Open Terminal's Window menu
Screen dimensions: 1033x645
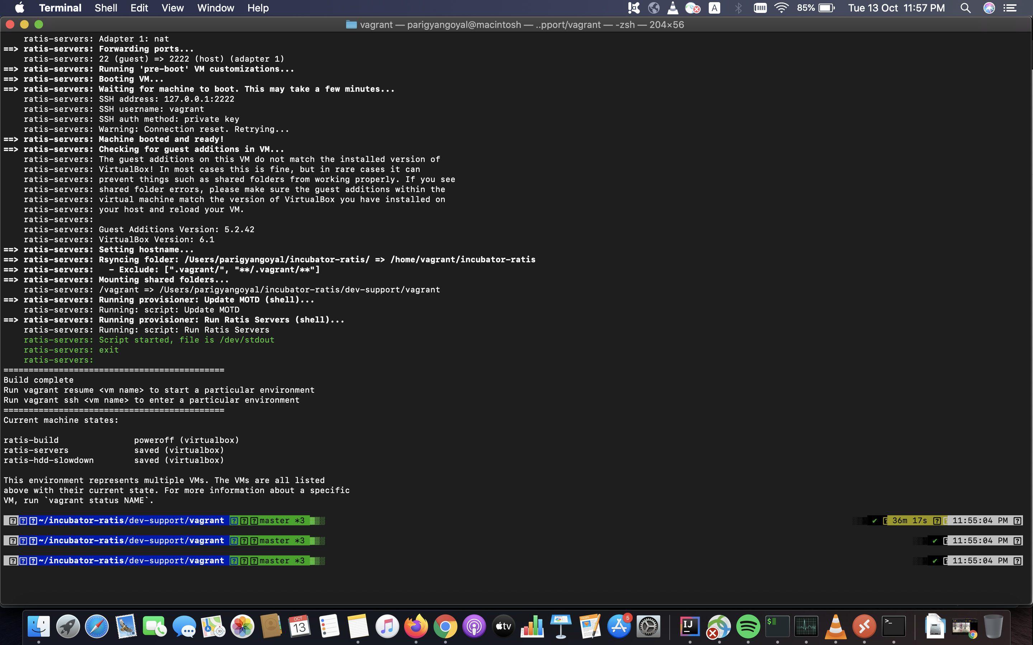215,8
